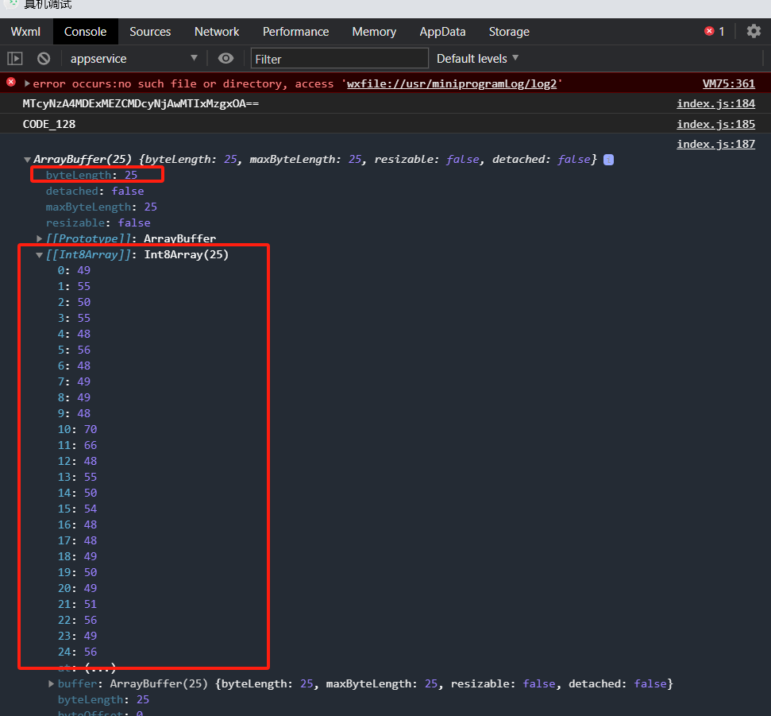Click array entry 11: 66

coord(77,445)
